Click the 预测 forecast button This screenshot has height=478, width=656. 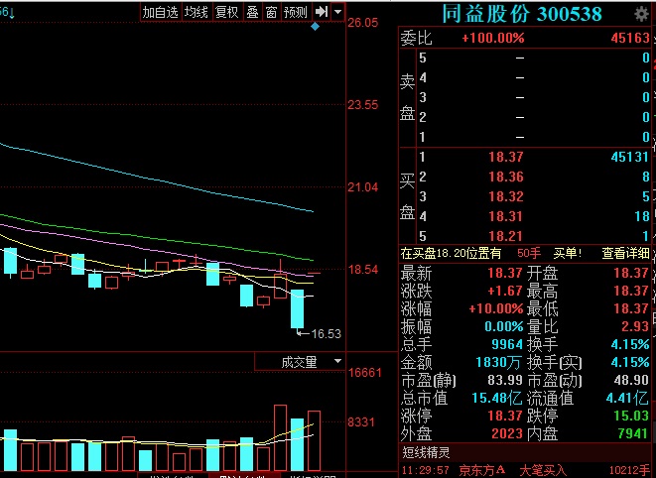[x=295, y=12]
